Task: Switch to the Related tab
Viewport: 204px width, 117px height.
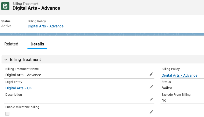Action: click(x=11, y=44)
